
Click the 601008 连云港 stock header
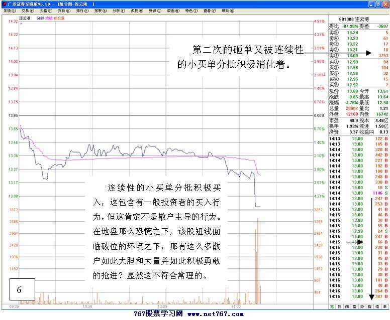[358, 20]
